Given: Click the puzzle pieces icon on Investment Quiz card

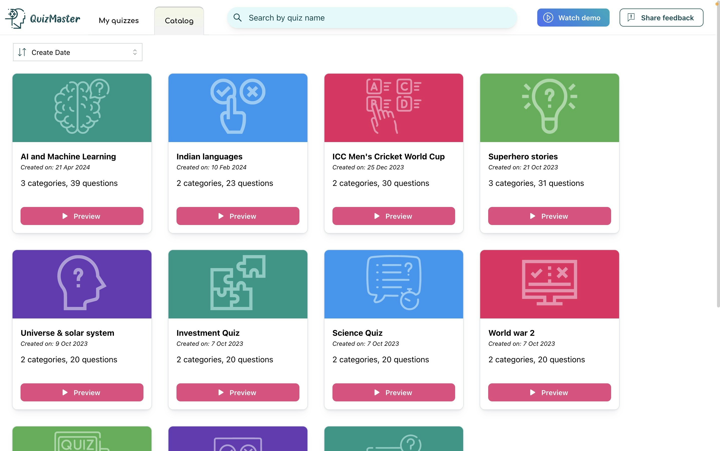Looking at the screenshot, I should point(238,282).
